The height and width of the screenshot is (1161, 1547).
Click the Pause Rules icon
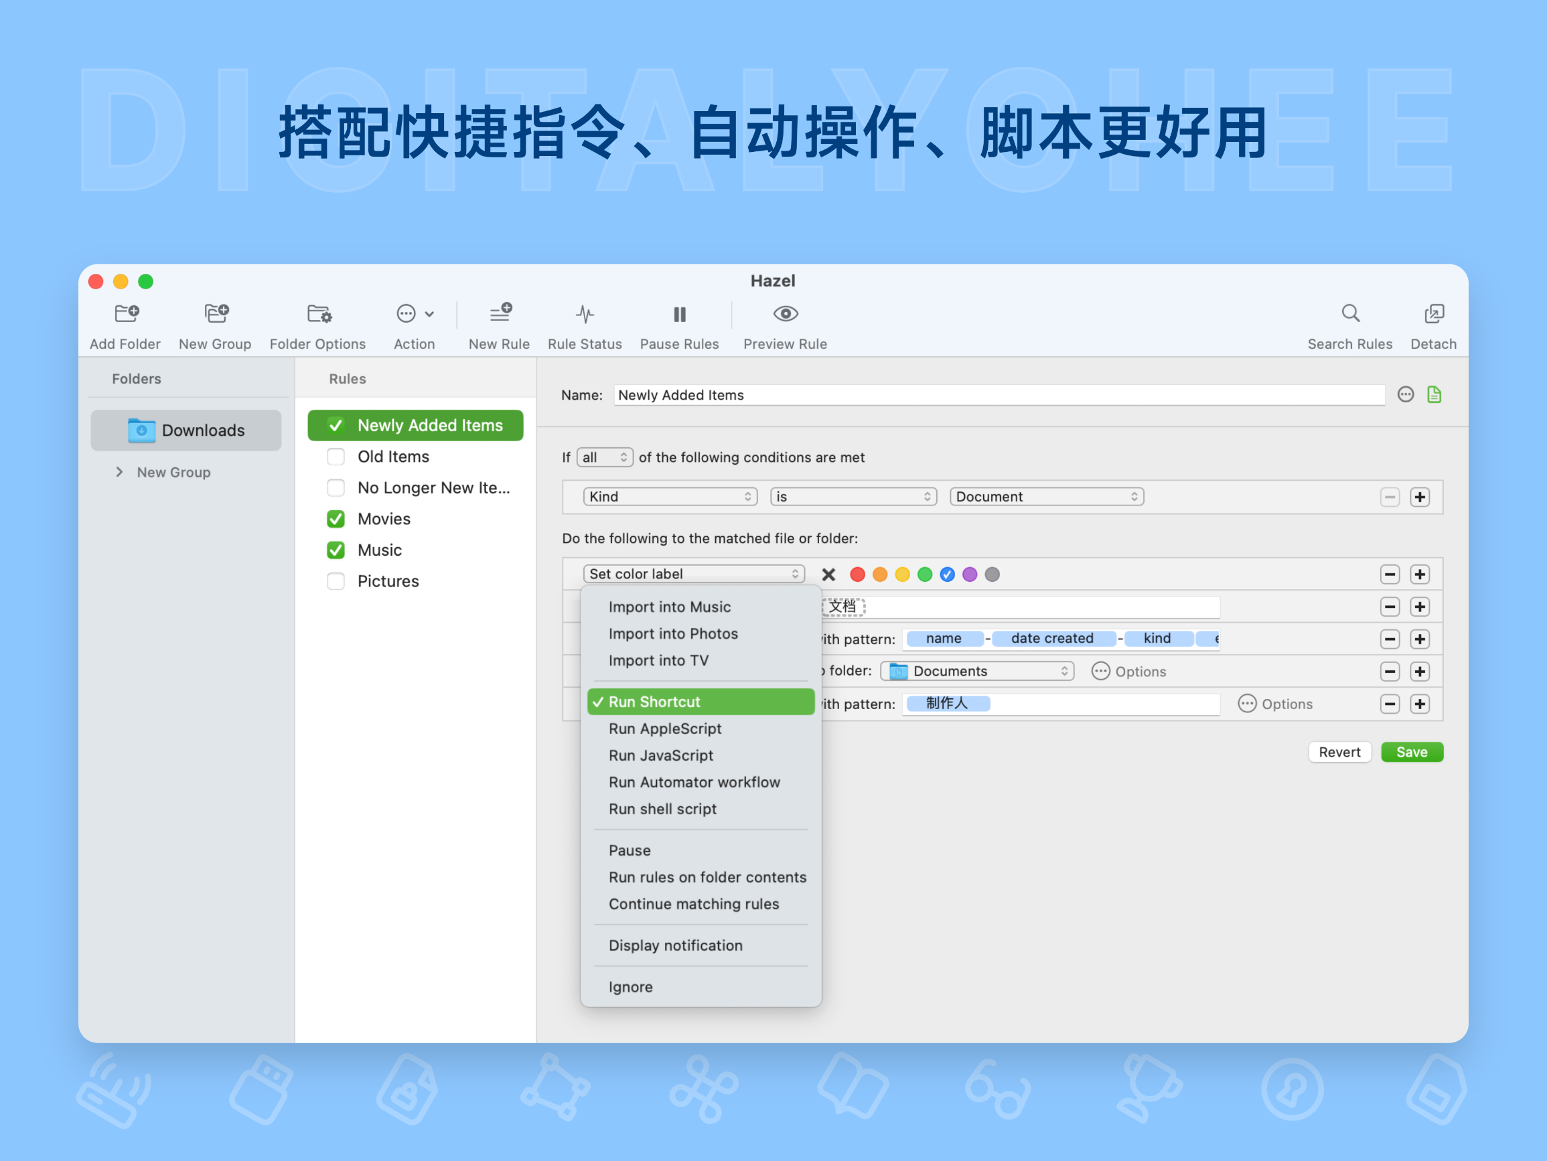point(679,314)
